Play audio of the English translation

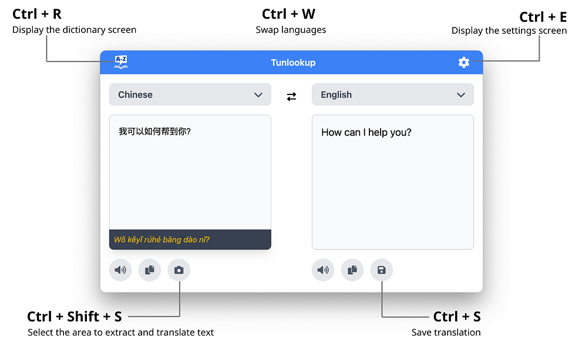323,270
